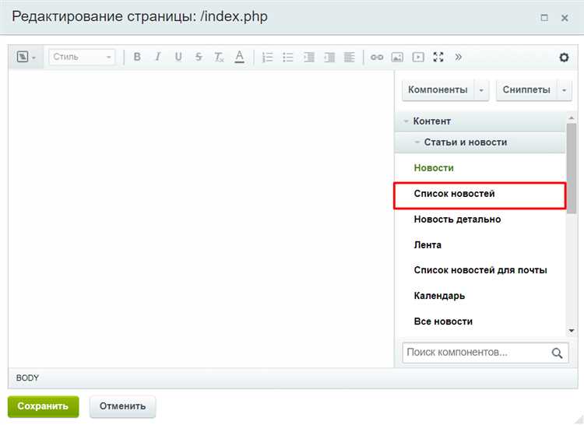
Task: Insert a video
Action: pyautogui.click(x=418, y=57)
